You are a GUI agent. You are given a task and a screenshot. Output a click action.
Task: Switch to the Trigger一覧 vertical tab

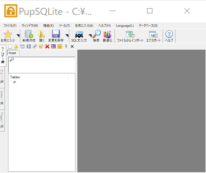coord(2,120)
